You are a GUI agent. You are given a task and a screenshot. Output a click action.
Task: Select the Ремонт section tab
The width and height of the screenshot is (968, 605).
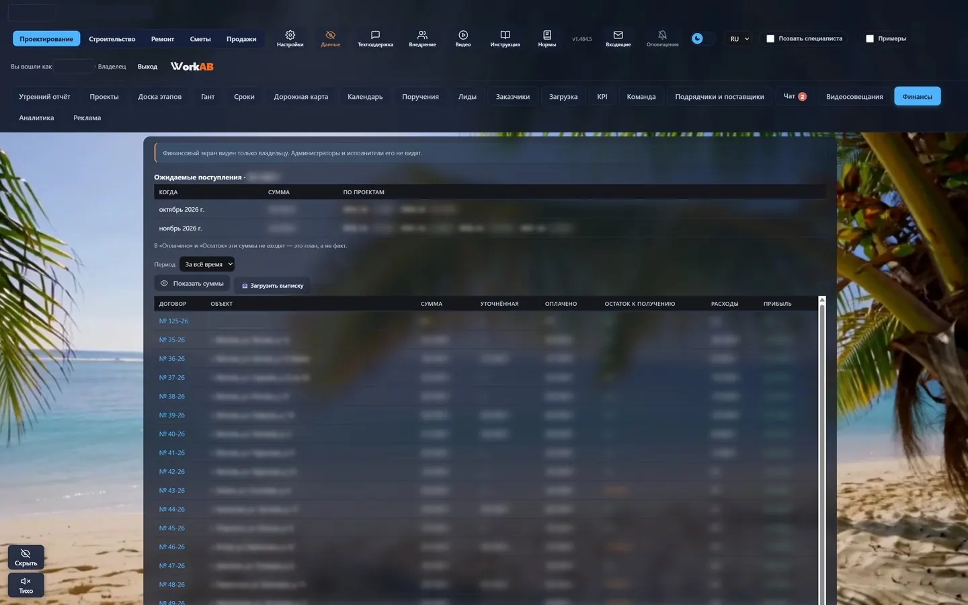[x=163, y=39]
